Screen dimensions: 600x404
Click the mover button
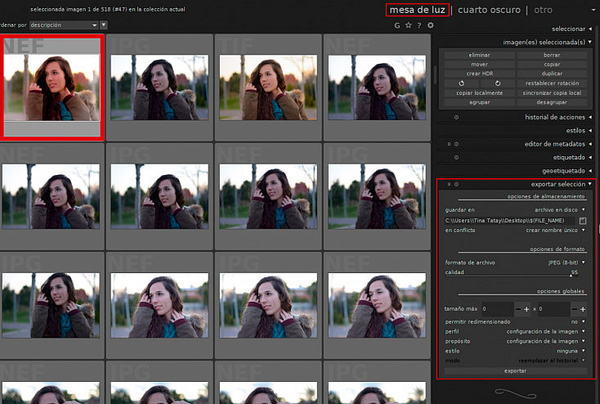pos(480,65)
